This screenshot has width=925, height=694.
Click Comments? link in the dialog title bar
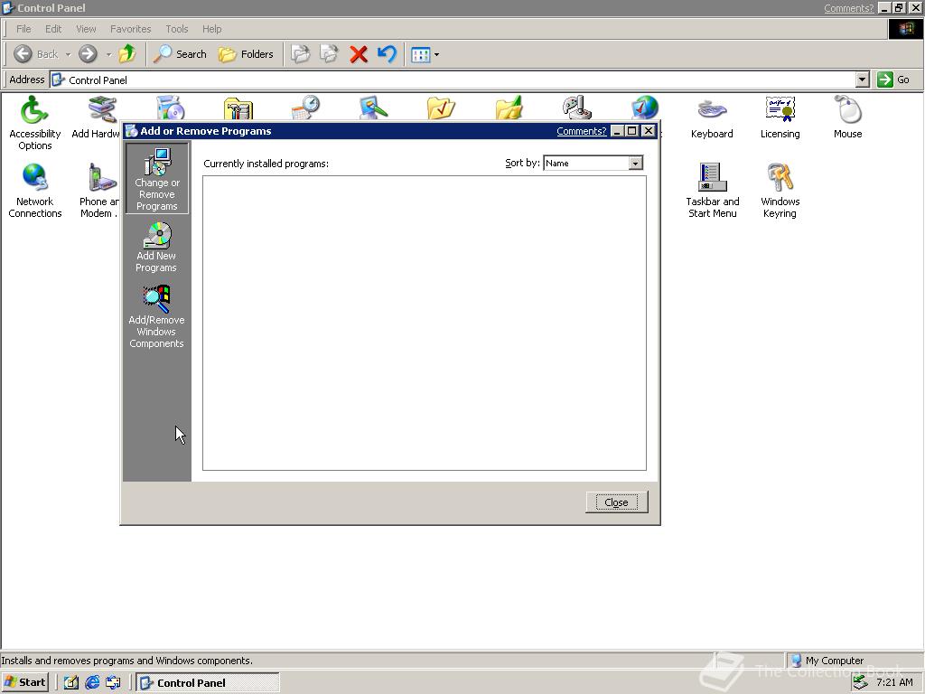click(581, 131)
